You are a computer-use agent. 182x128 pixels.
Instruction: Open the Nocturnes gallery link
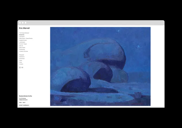pos(22,35)
